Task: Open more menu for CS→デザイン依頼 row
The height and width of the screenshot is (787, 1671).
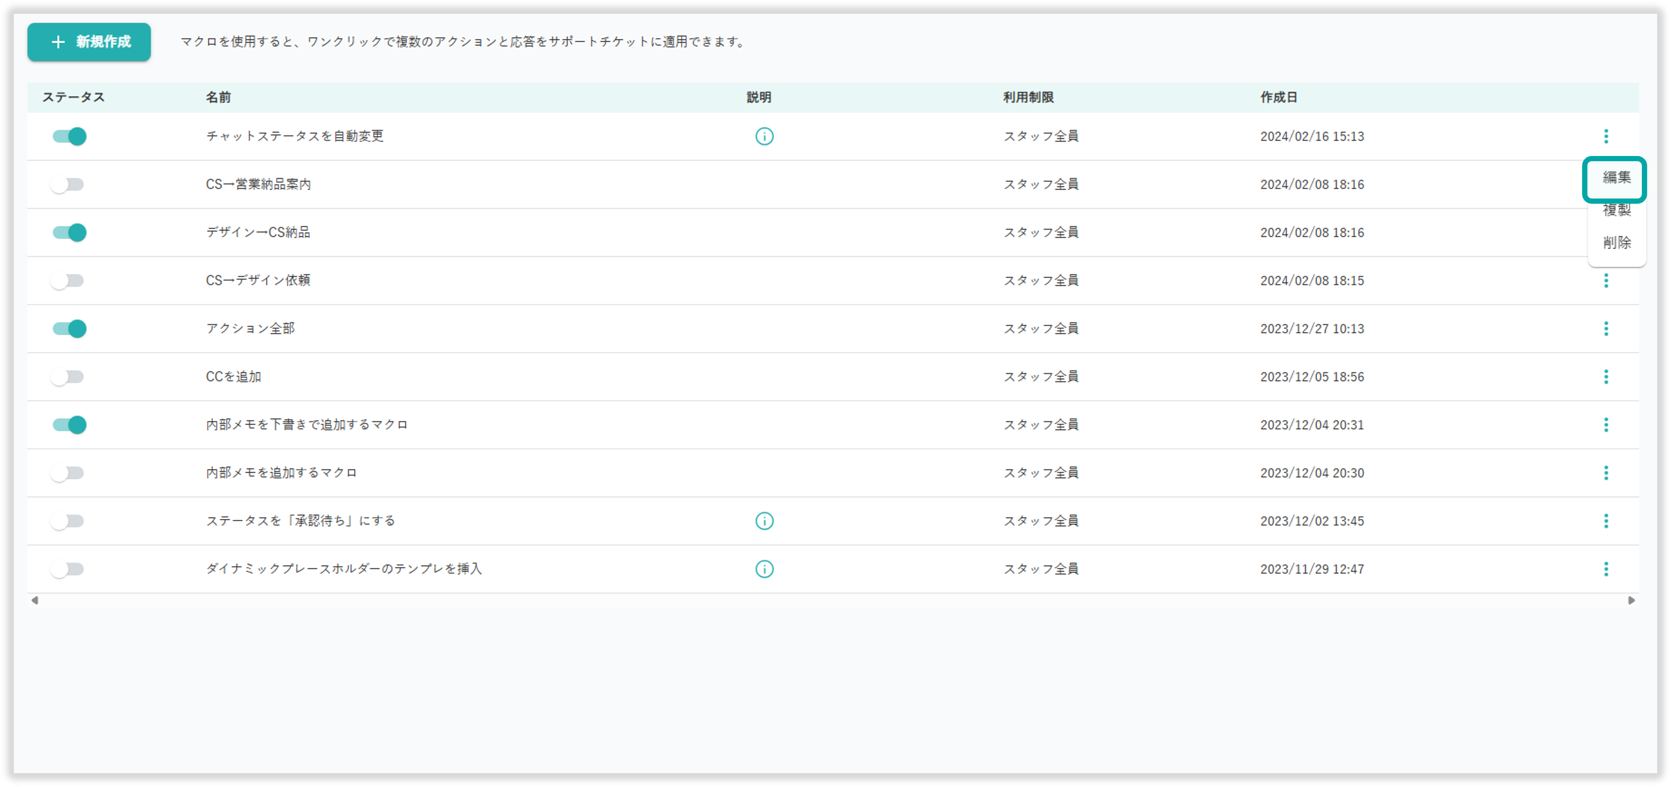Action: tap(1606, 281)
